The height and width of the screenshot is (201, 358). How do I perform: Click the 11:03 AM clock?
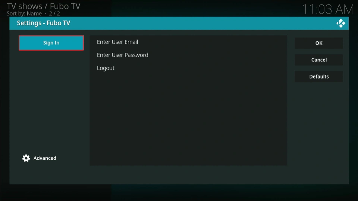pos(327,9)
